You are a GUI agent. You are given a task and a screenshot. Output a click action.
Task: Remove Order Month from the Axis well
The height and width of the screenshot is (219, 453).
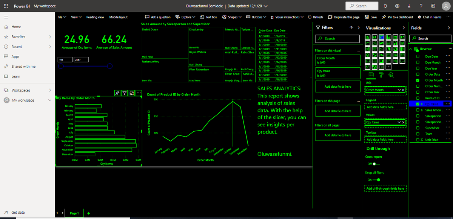click(403, 90)
